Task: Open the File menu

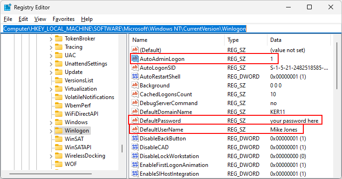Action: [x=8, y=19]
